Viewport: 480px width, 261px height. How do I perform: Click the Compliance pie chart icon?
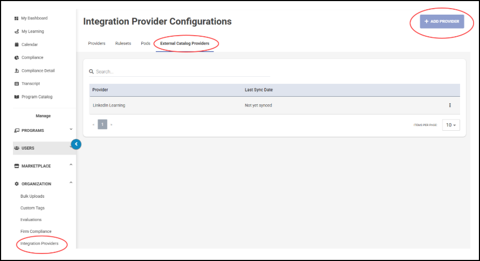17,57
